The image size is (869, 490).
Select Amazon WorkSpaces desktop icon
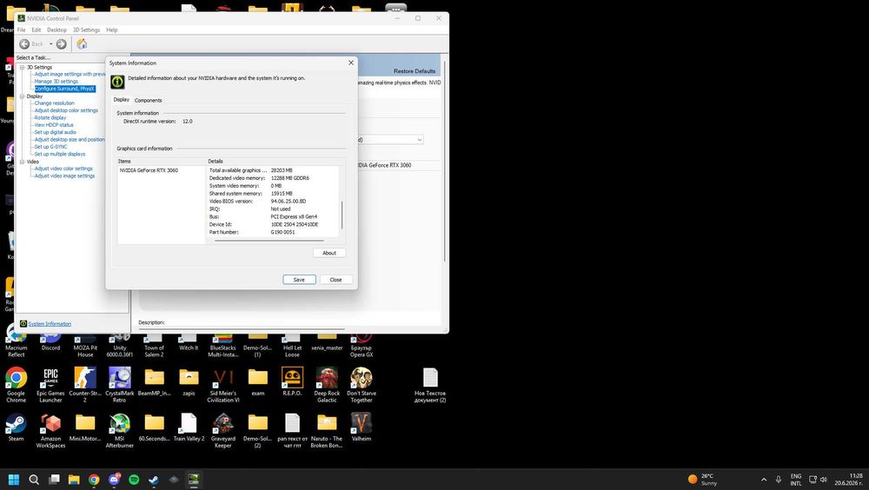(50, 430)
